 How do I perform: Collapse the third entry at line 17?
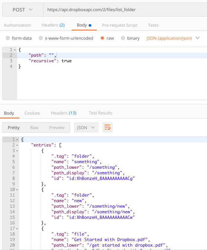tap(17, 229)
